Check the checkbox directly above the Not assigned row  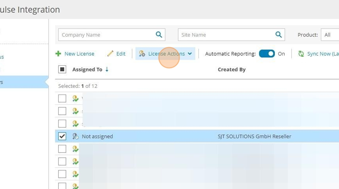coord(62,124)
